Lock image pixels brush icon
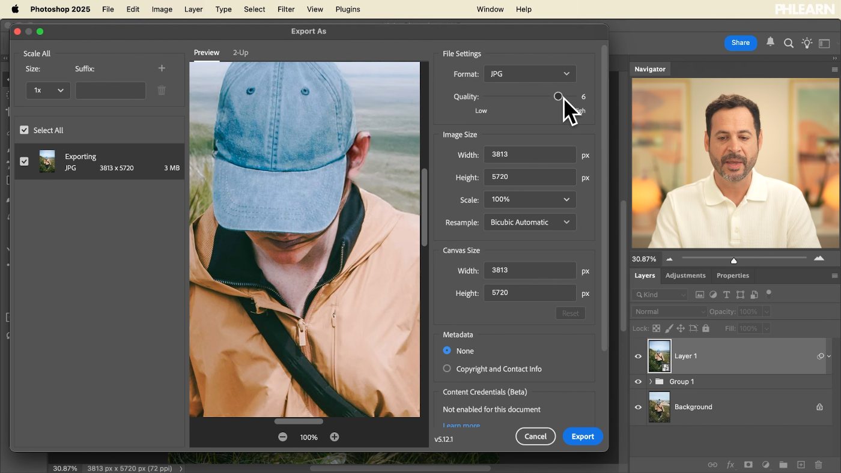841x473 pixels. (669, 328)
